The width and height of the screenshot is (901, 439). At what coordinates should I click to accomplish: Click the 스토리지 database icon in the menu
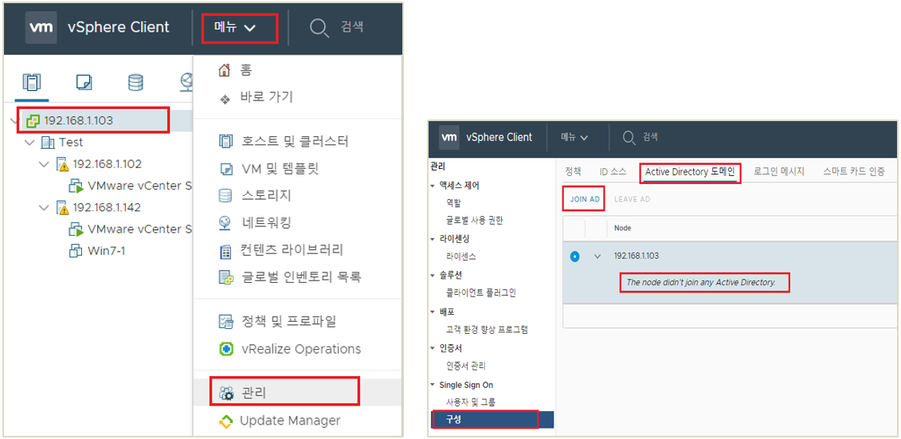[x=225, y=195]
